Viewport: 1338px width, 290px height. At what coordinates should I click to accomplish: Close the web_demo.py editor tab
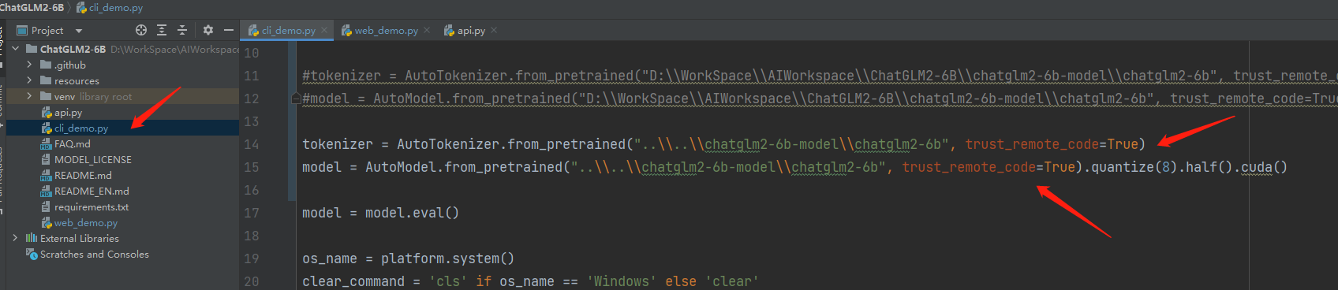click(x=427, y=31)
